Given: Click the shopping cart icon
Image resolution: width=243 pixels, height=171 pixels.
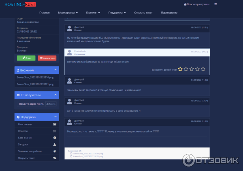Looking at the screenshot, I should click(185, 4).
